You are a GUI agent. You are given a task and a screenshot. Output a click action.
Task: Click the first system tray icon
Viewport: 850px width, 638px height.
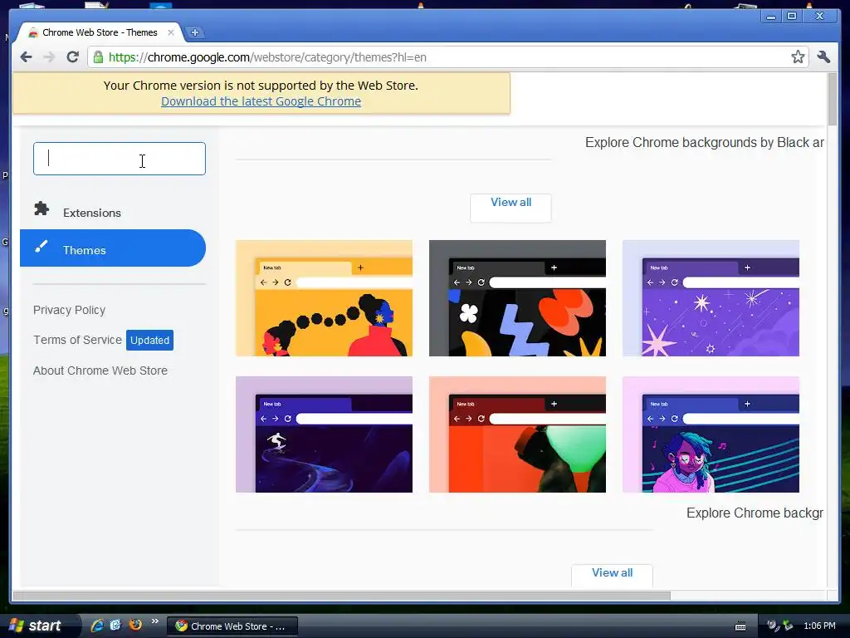coord(771,626)
